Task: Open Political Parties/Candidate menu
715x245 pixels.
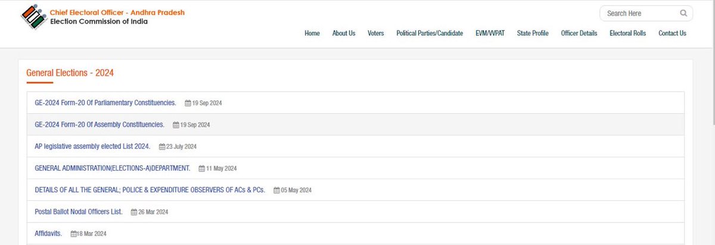Action: click(430, 33)
